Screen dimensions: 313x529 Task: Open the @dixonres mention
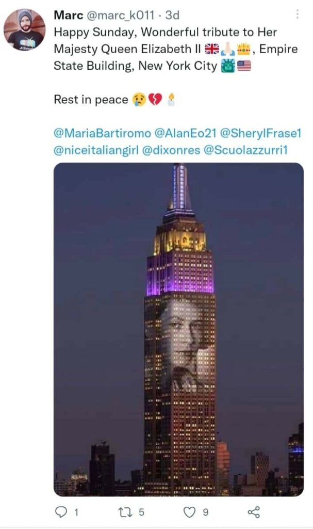coord(171,150)
